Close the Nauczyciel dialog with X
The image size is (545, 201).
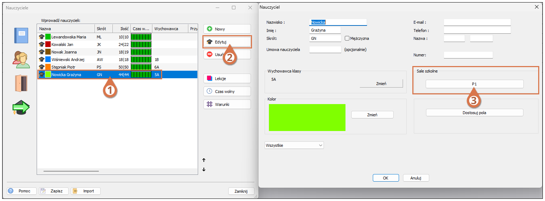[537, 7]
